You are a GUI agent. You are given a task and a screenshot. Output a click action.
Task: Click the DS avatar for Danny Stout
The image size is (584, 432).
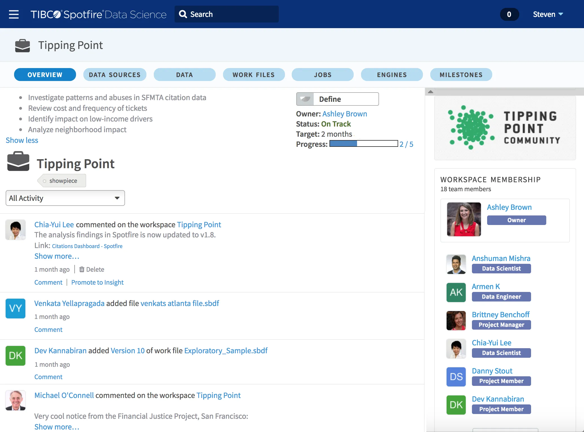tap(456, 377)
